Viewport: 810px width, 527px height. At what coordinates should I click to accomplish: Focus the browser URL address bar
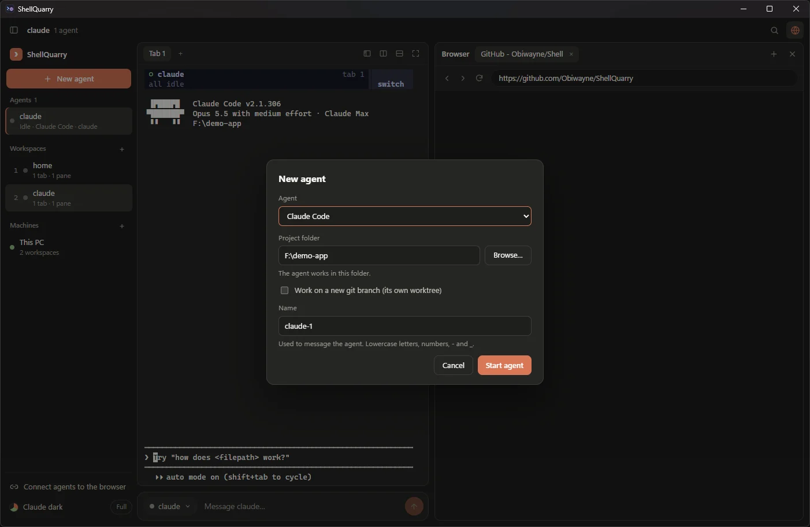point(644,78)
